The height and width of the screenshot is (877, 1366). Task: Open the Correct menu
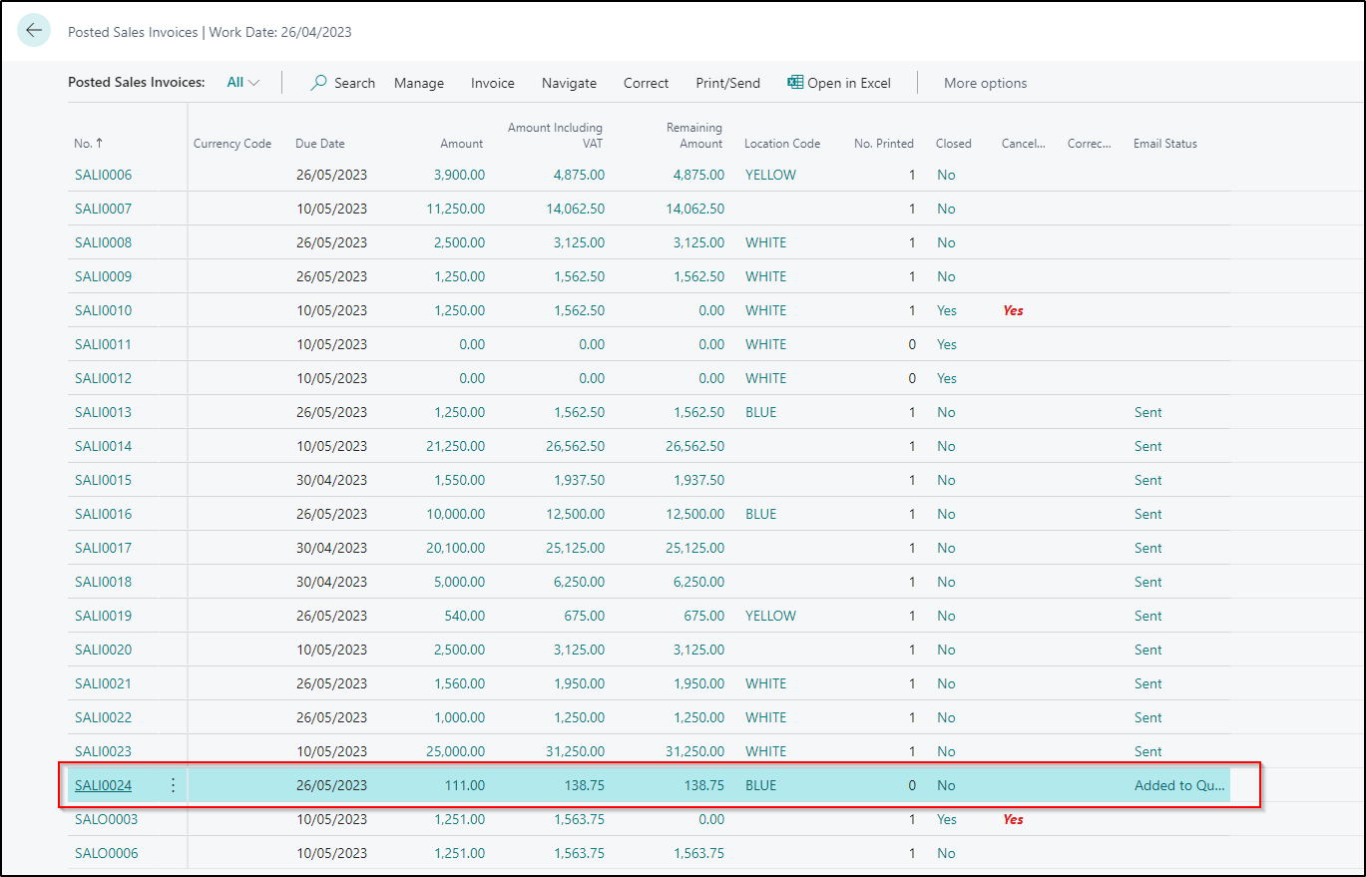point(646,83)
